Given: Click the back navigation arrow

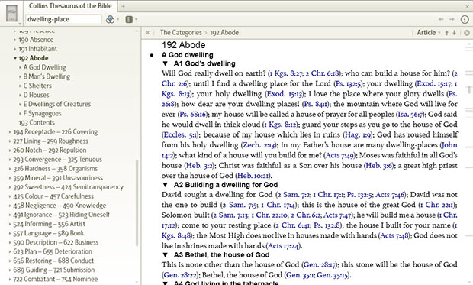Looking at the screenshot, I should [441, 19].
